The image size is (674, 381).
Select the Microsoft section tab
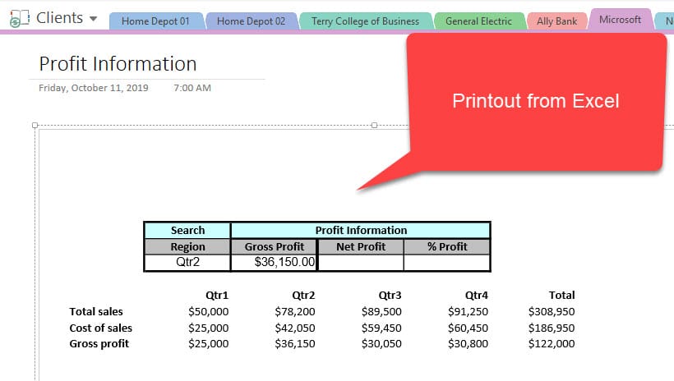[620, 20]
